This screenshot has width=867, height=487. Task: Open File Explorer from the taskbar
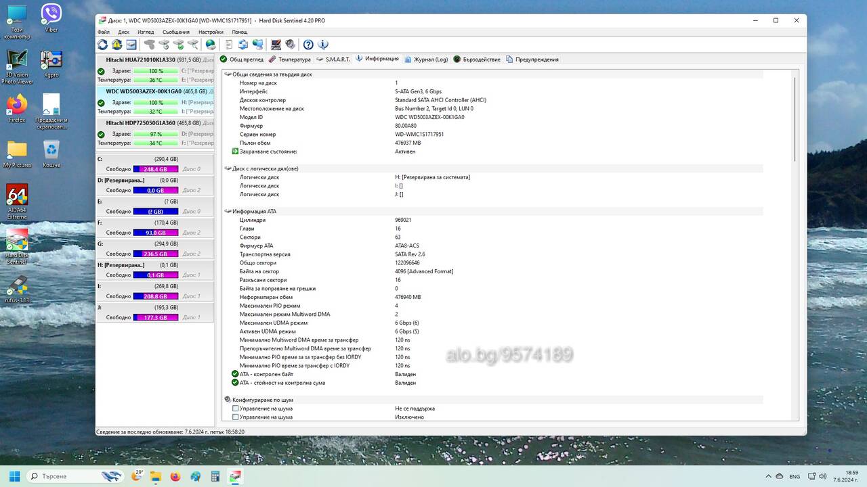tap(156, 476)
